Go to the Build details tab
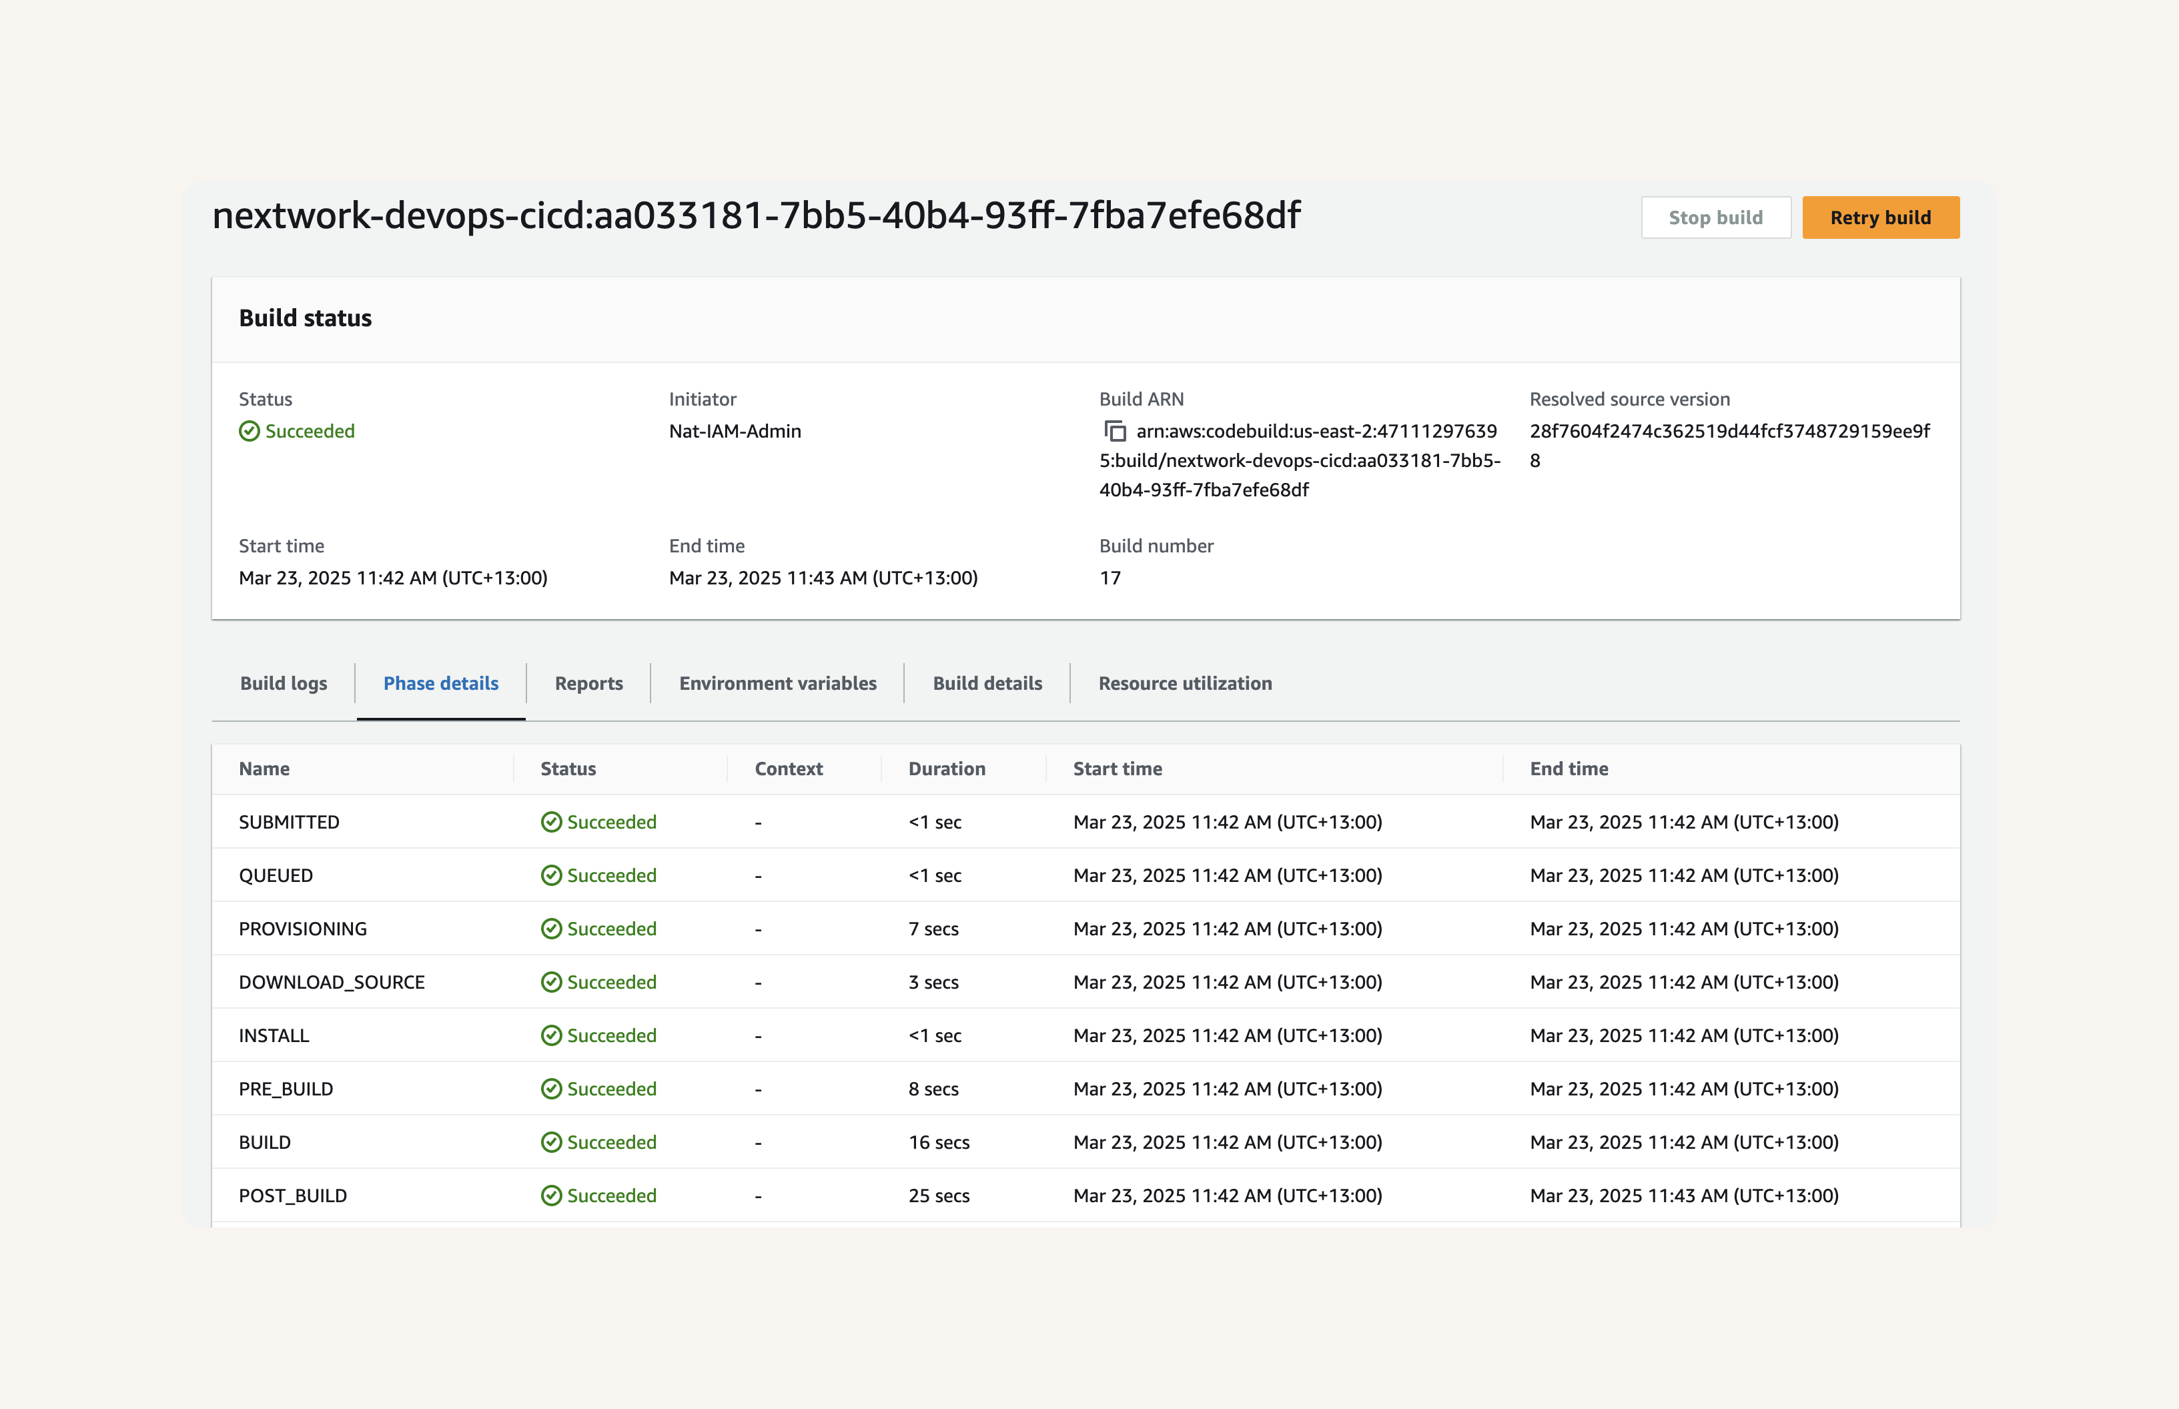Viewport: 2179px width, 1409px height. click(987, 683)
